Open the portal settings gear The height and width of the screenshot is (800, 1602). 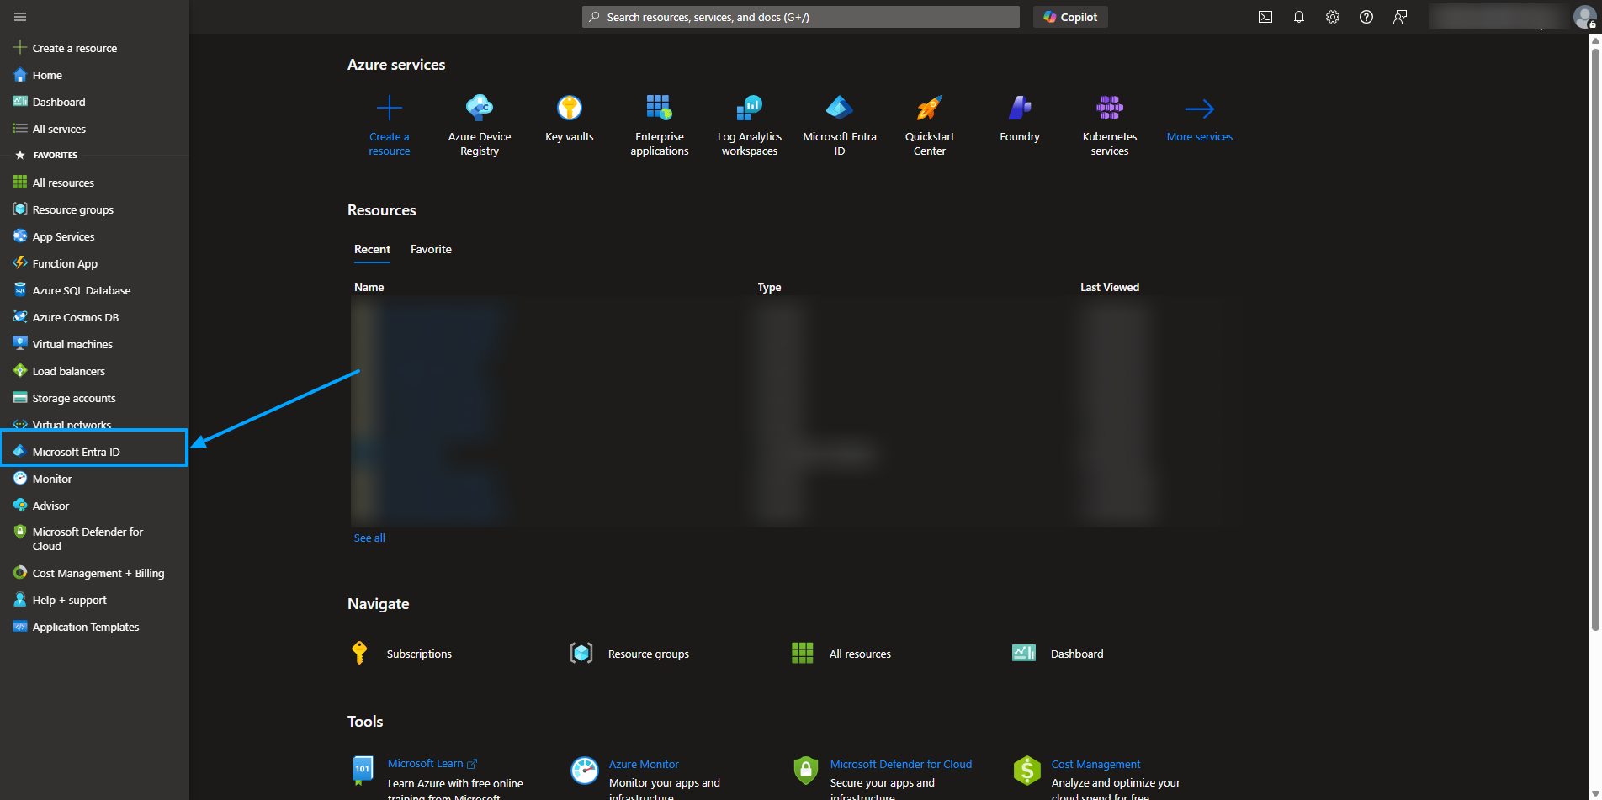(x=1332, y=16)
